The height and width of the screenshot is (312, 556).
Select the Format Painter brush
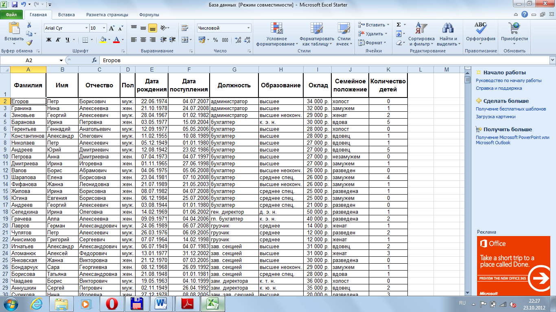[x=29, y=43]
